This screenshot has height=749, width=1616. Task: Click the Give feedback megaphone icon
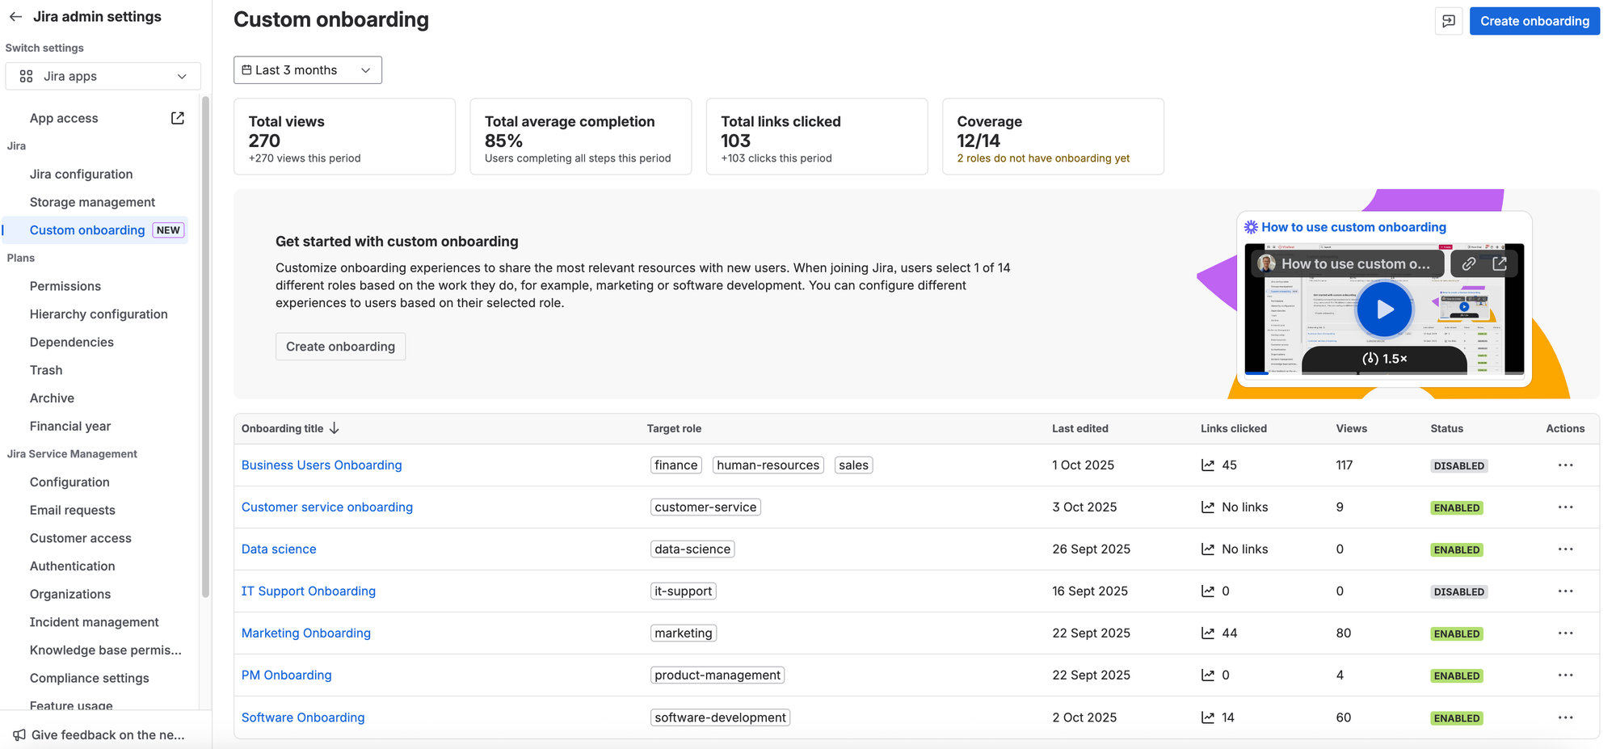click(x=20, y=734)
